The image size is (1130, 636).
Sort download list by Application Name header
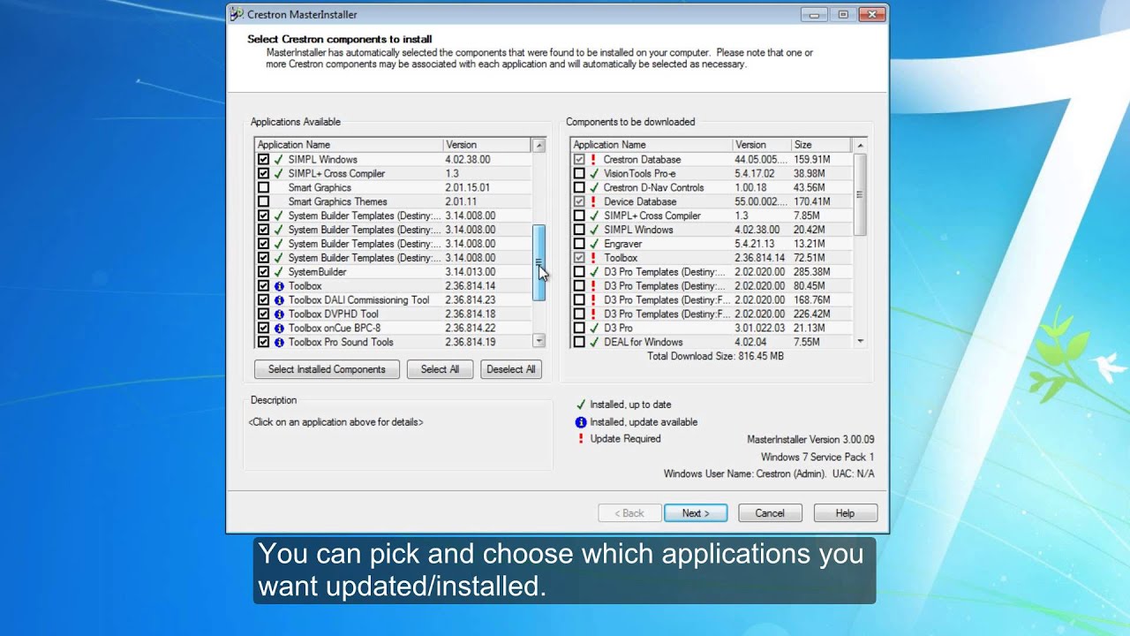click(x=652, y=145)
